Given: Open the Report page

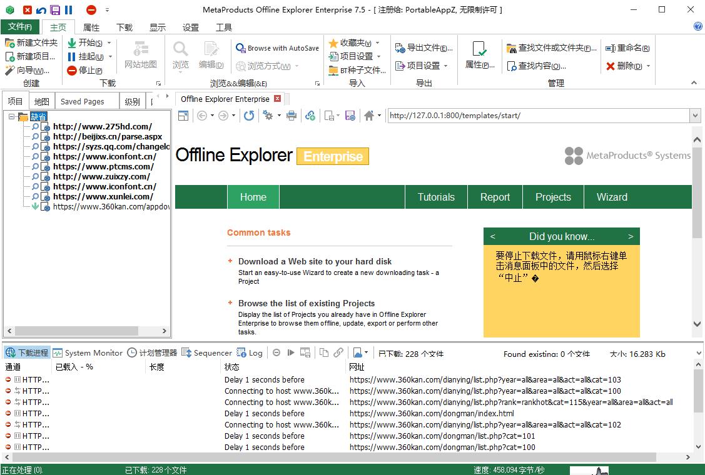Looking at the screenshot, I should (495, 197).
